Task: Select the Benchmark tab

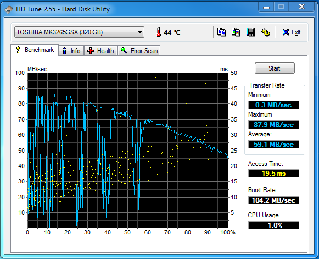Action: 35,50
